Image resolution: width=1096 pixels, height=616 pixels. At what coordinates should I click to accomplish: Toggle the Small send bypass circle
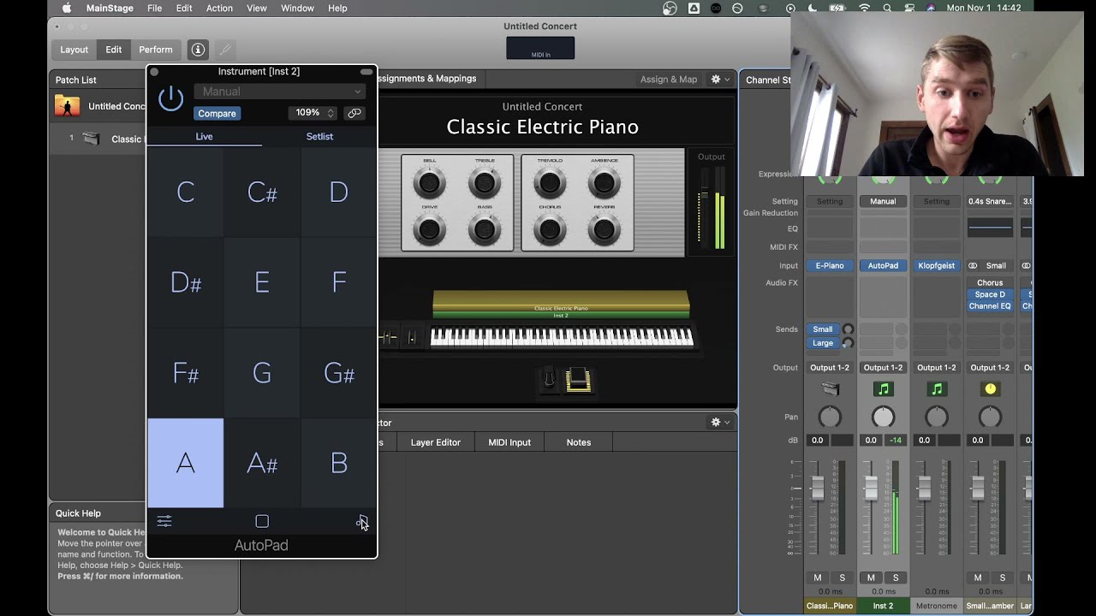coord(848,329)
